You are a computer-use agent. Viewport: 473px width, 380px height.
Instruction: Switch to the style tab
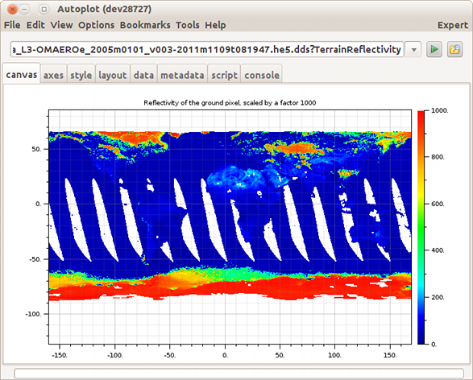click(x=81, y=75)
